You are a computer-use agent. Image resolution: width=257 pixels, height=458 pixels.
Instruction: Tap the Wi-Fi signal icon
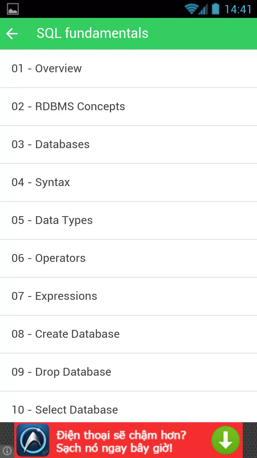point(191,9)
